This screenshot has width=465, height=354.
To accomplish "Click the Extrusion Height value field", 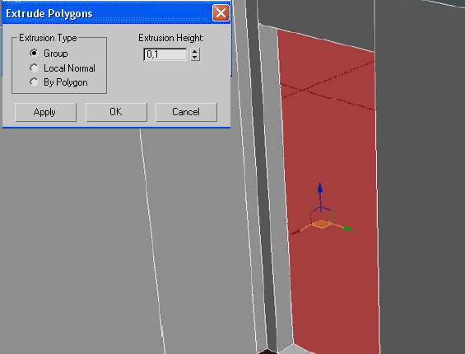I will (165, 54).
